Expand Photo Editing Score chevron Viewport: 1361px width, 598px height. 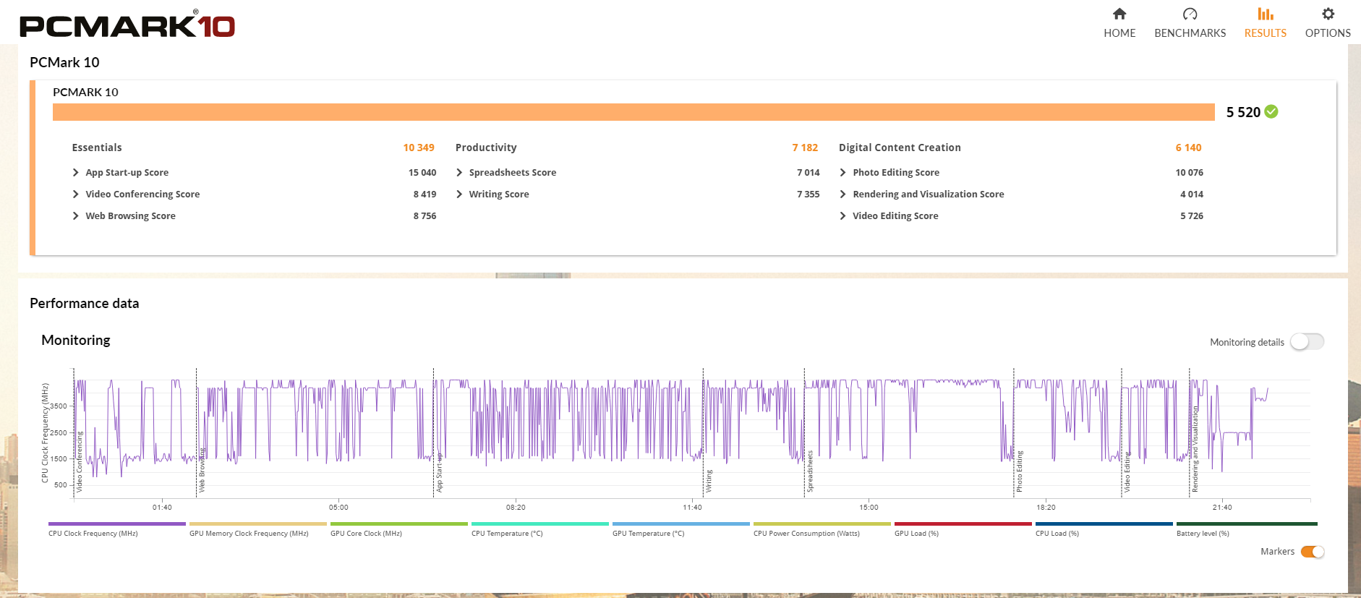tap(842, 172)
